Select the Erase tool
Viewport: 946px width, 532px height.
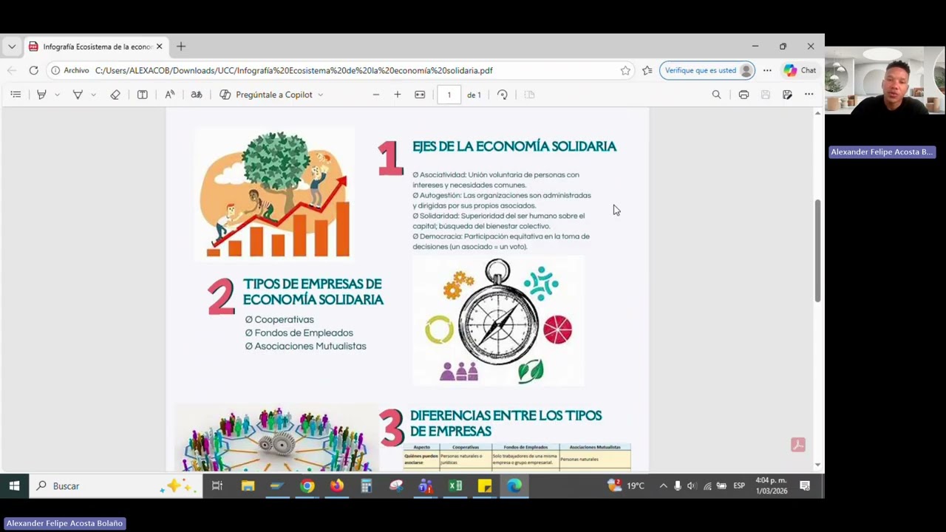115,95
